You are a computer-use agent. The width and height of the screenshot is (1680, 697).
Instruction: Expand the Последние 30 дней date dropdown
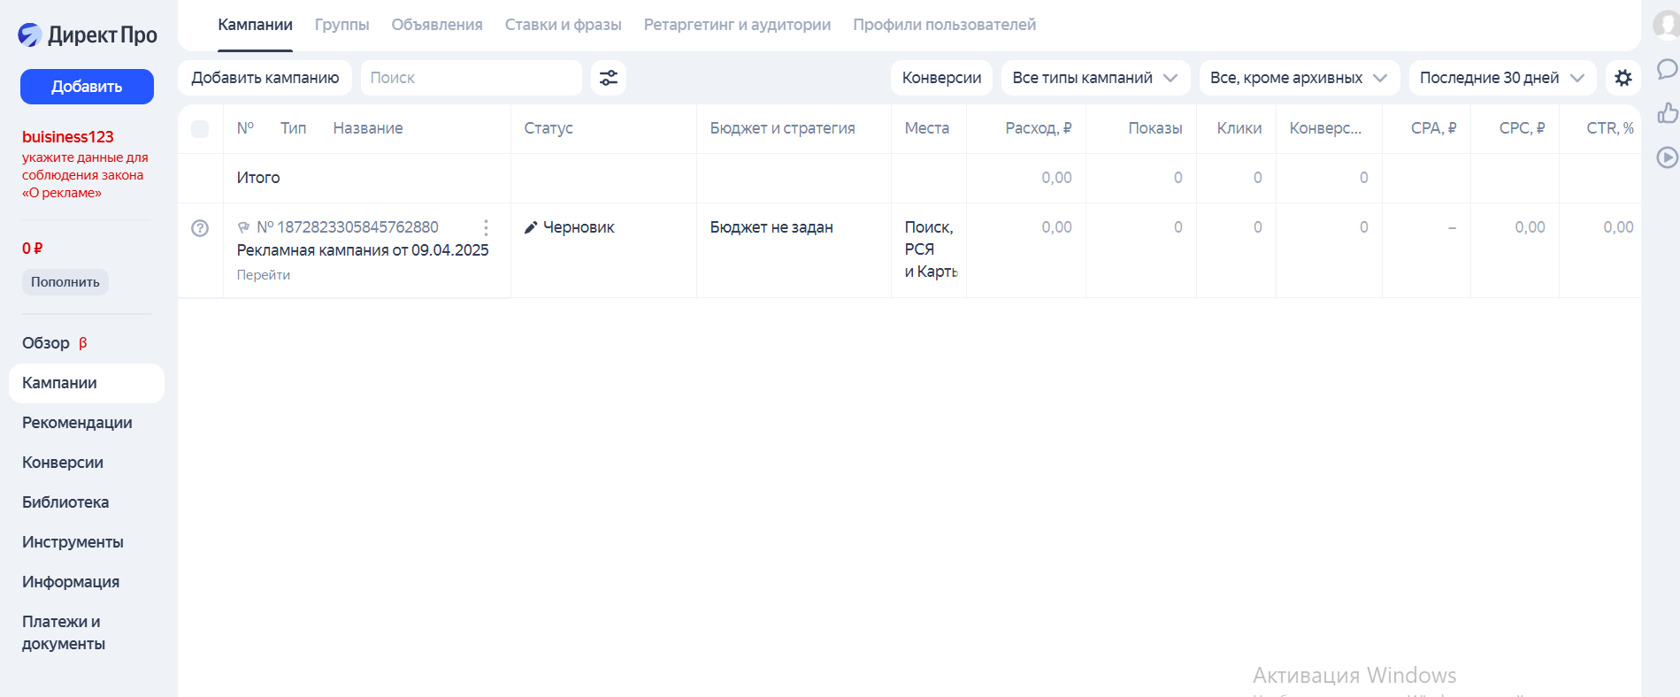click(1502, 78)
